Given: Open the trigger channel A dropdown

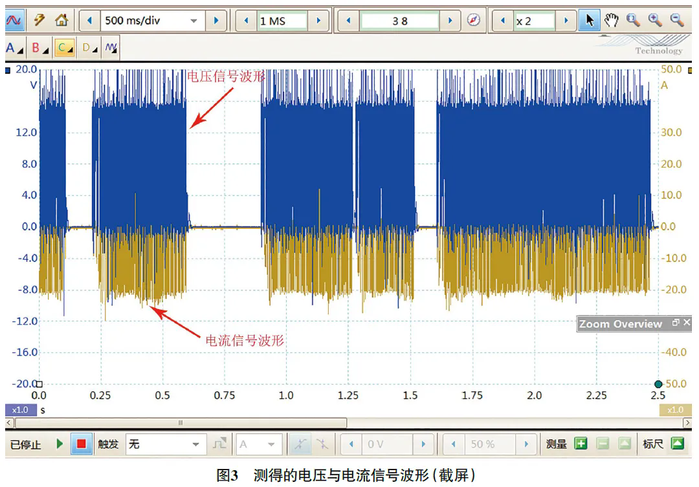Looking at the screenshot, I should click(x=258, y=444).
